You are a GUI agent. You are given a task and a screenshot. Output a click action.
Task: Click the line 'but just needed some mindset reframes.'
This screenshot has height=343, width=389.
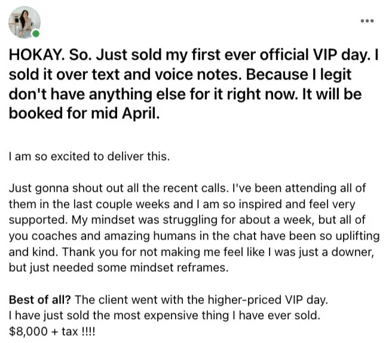click(x=118, y=268)
